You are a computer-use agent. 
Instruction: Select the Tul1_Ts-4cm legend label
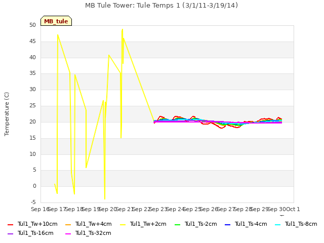click(251, 224)
